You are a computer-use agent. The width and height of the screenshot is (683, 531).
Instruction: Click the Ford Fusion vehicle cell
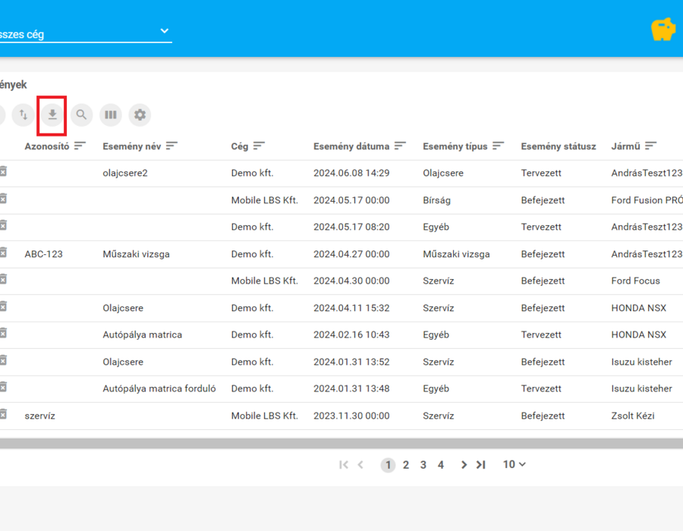[647, 200]
